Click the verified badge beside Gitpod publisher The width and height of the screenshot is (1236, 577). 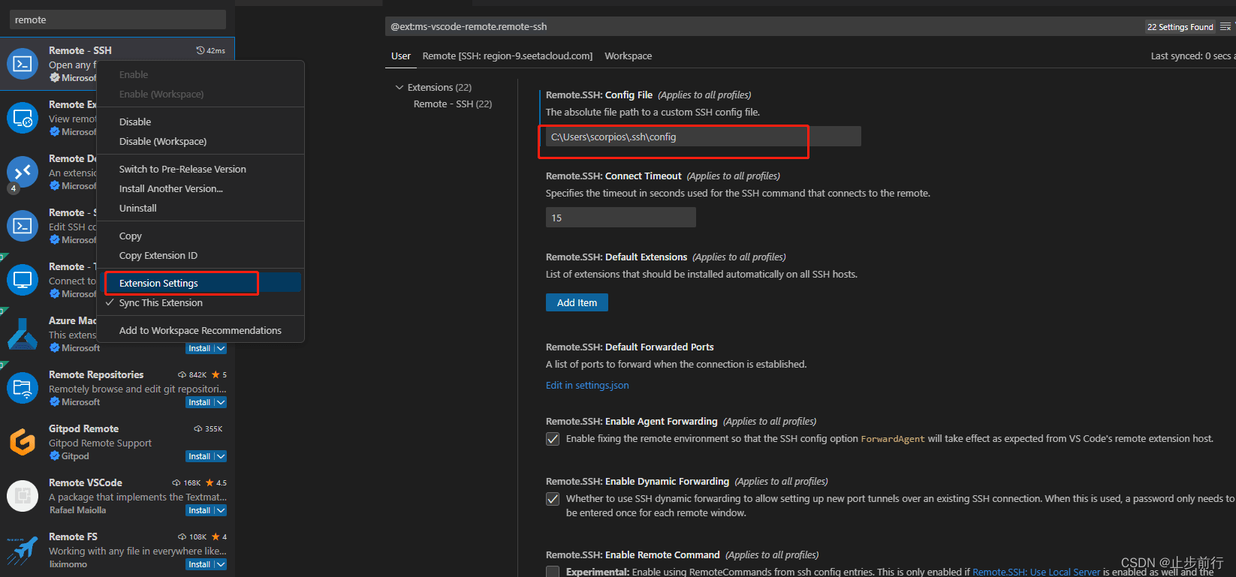coord(54,456)
